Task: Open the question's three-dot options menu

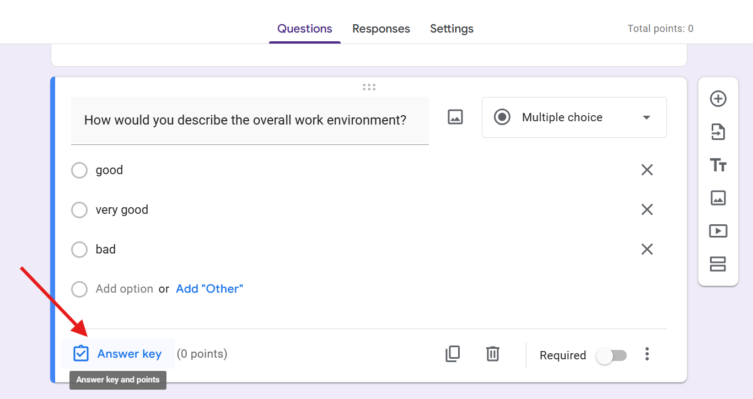Action: pyautogui.click(x=647, y=354)
